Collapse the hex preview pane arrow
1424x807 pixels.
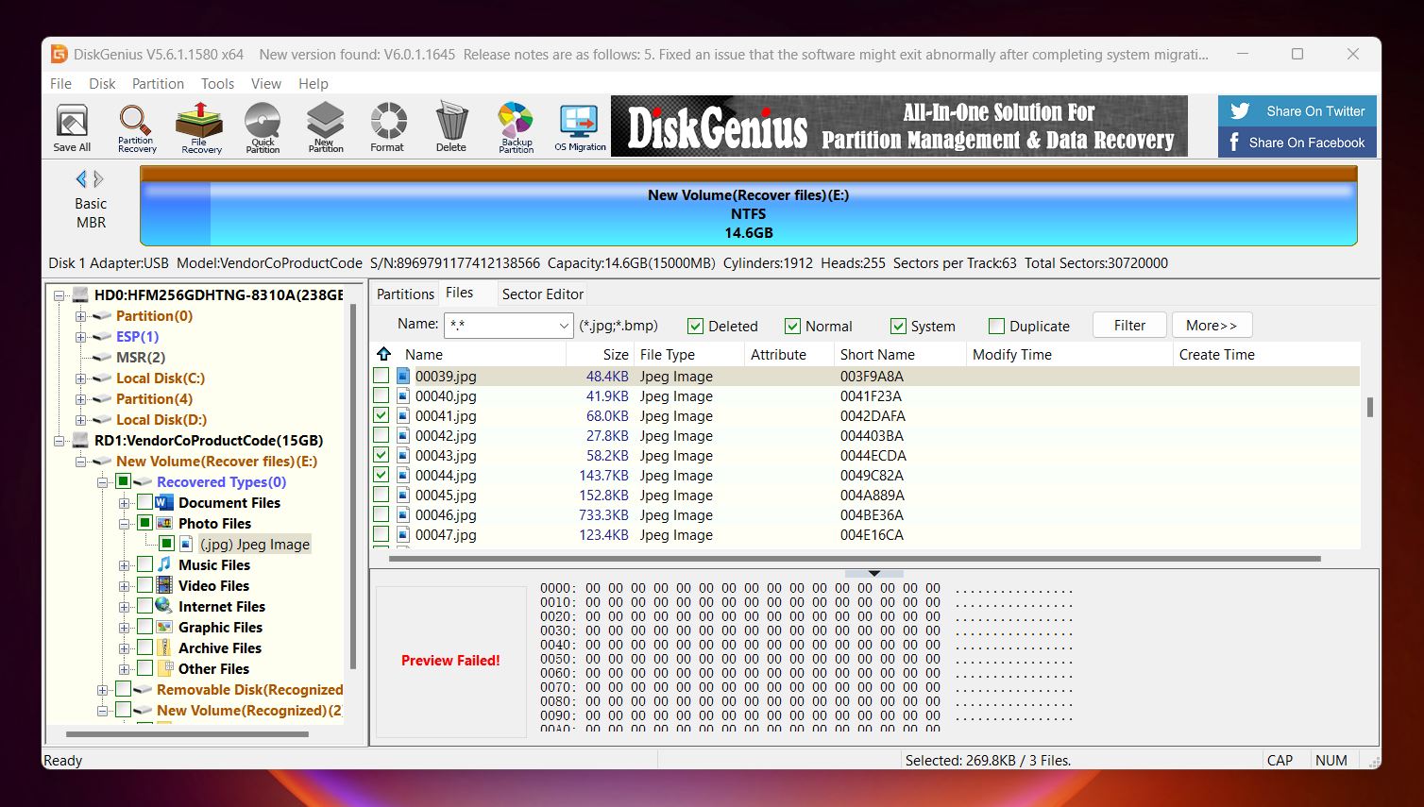(873, 573)
